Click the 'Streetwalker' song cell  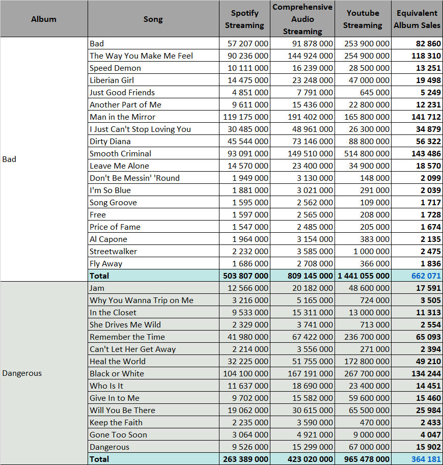coord(153,251)
